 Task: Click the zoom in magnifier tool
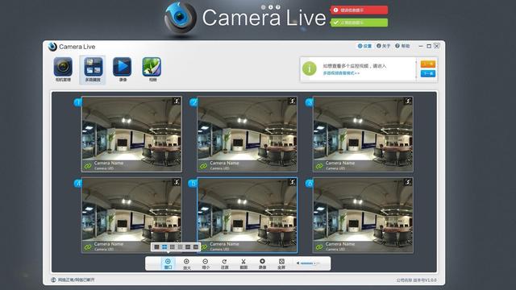pyautogui.click(x=186, y=263)
